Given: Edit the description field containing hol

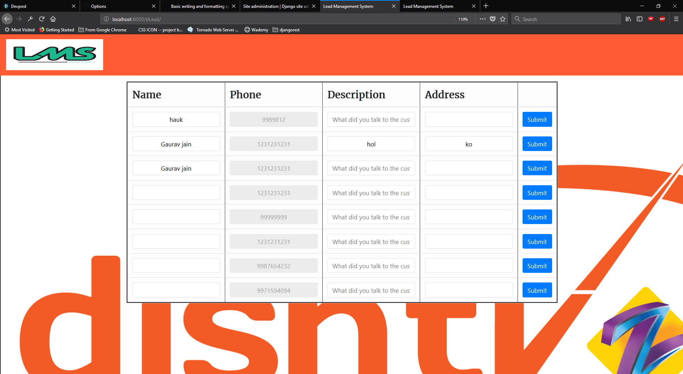Looking at the screenshot, I should tap(371, 144).
